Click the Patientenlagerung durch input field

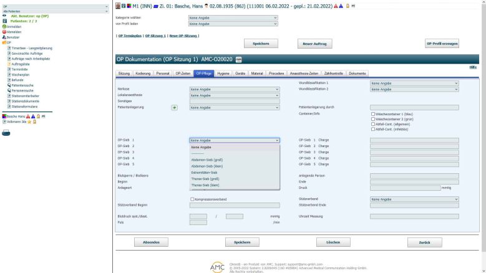coord(414,107)
